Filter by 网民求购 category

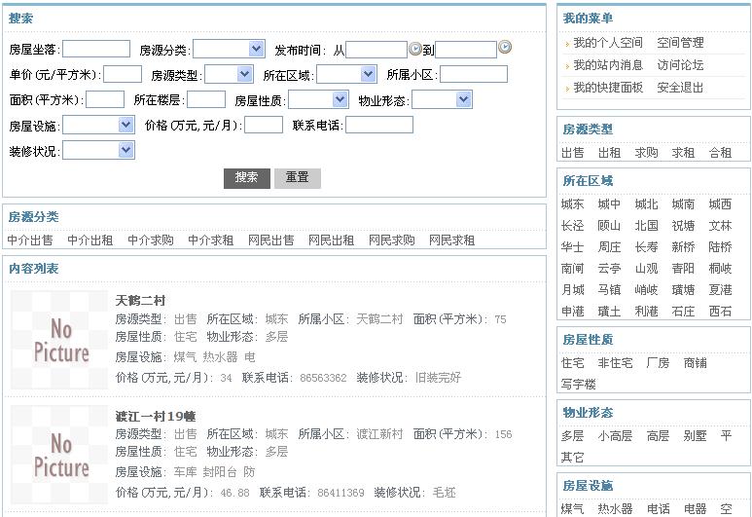coord(391,240)
